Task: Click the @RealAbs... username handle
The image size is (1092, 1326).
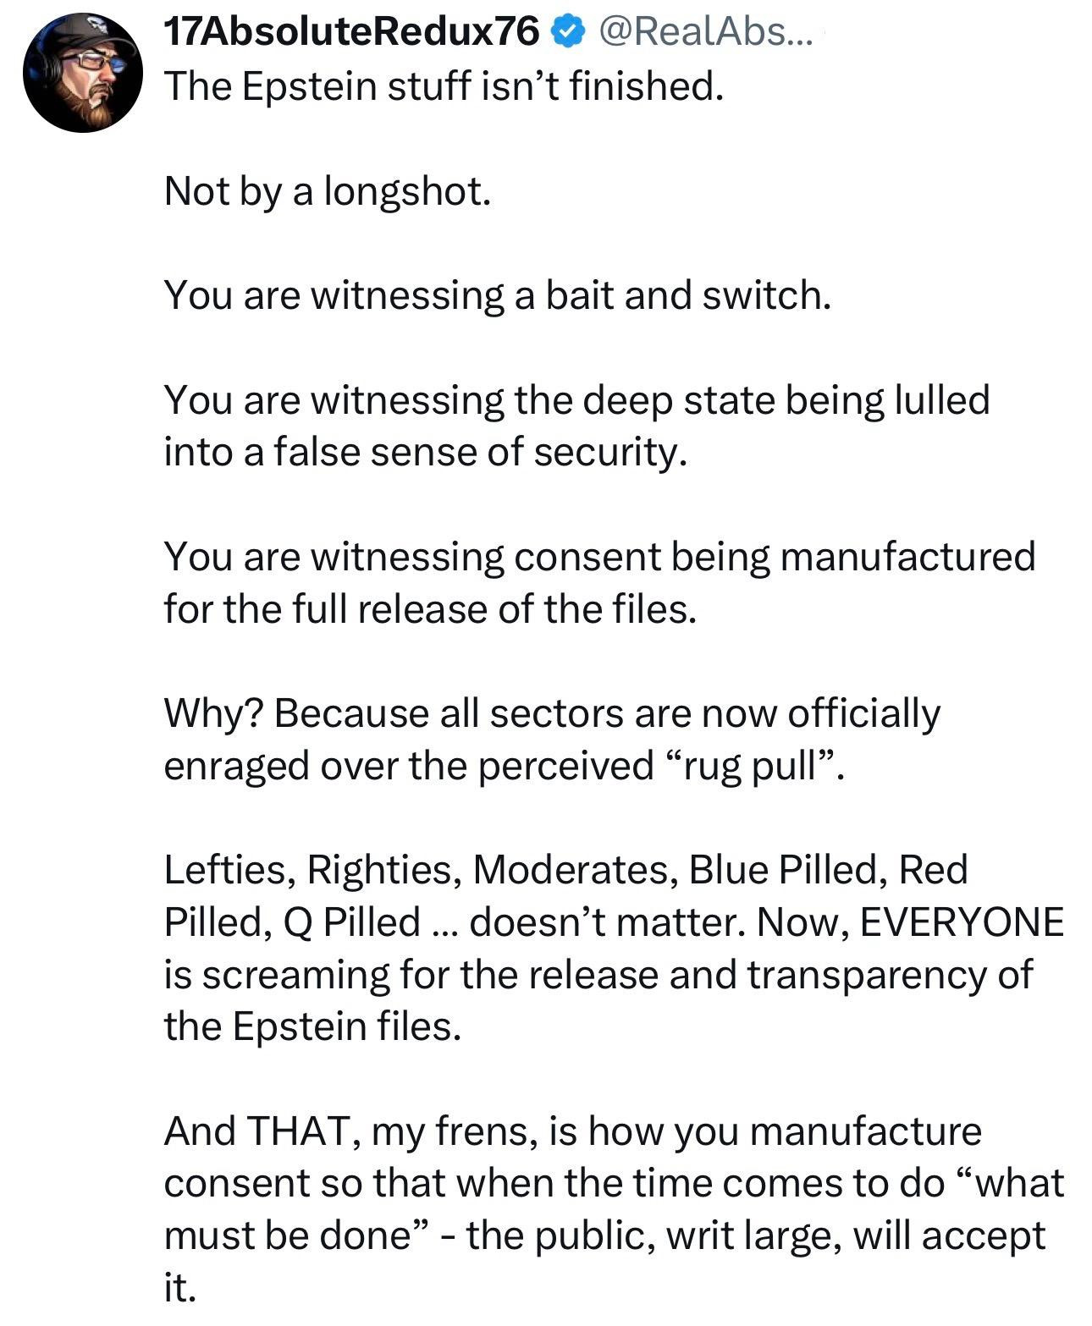Action: (x=704, y=32)
